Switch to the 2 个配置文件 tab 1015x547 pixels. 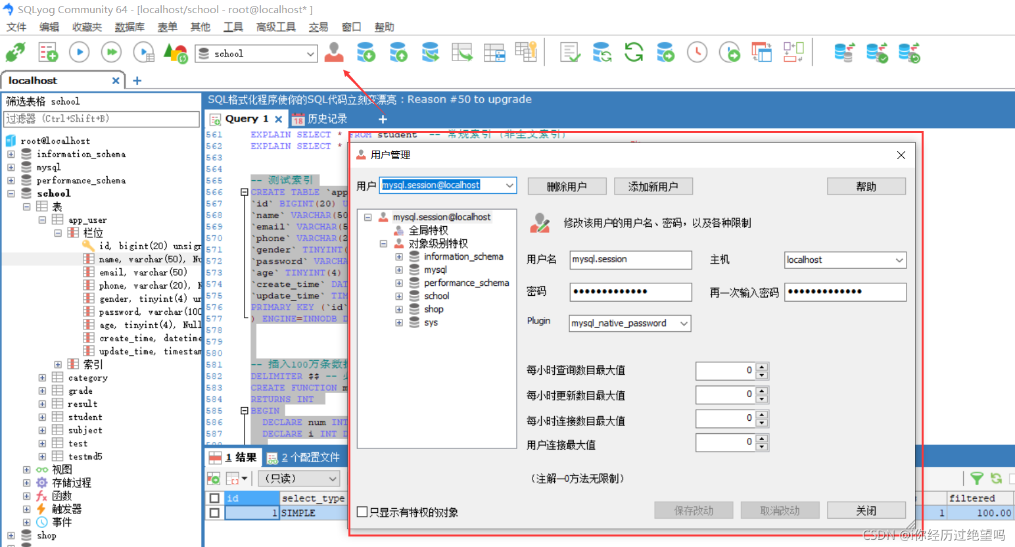coord(303,458)
